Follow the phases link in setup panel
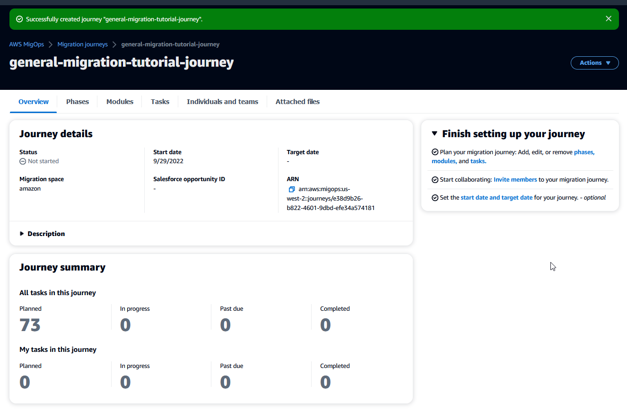The image size is (627, 411). pos(584,152)
